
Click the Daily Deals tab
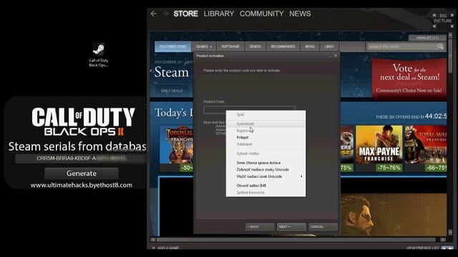[172, 91]
